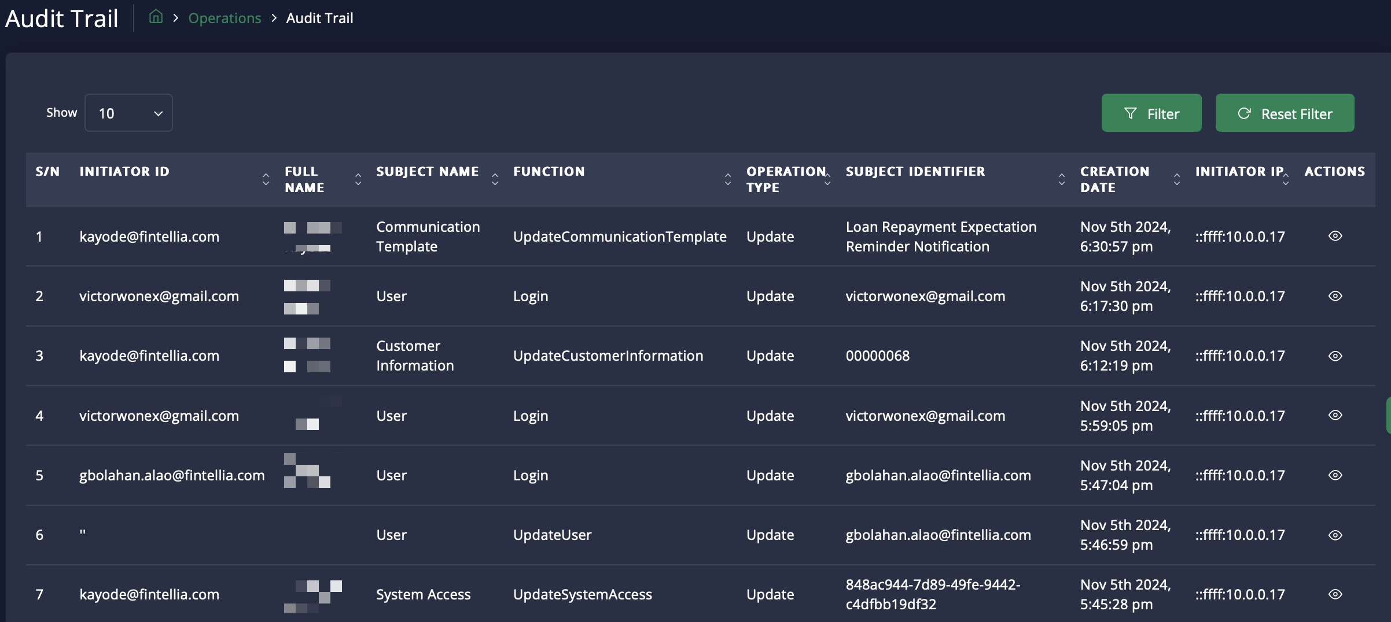View details of row 1 audit entry

pos(1335,236)
